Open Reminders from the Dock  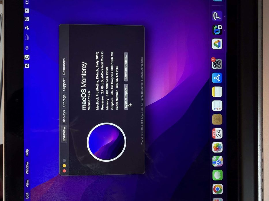tap(217, 106)
